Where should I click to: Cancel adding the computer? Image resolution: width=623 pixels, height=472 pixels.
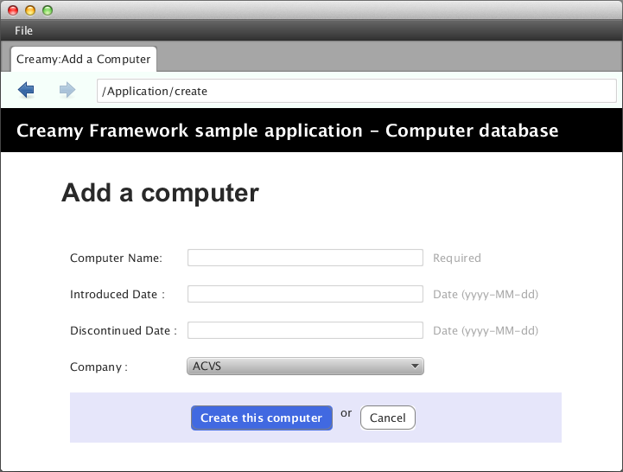pos(387,418)
